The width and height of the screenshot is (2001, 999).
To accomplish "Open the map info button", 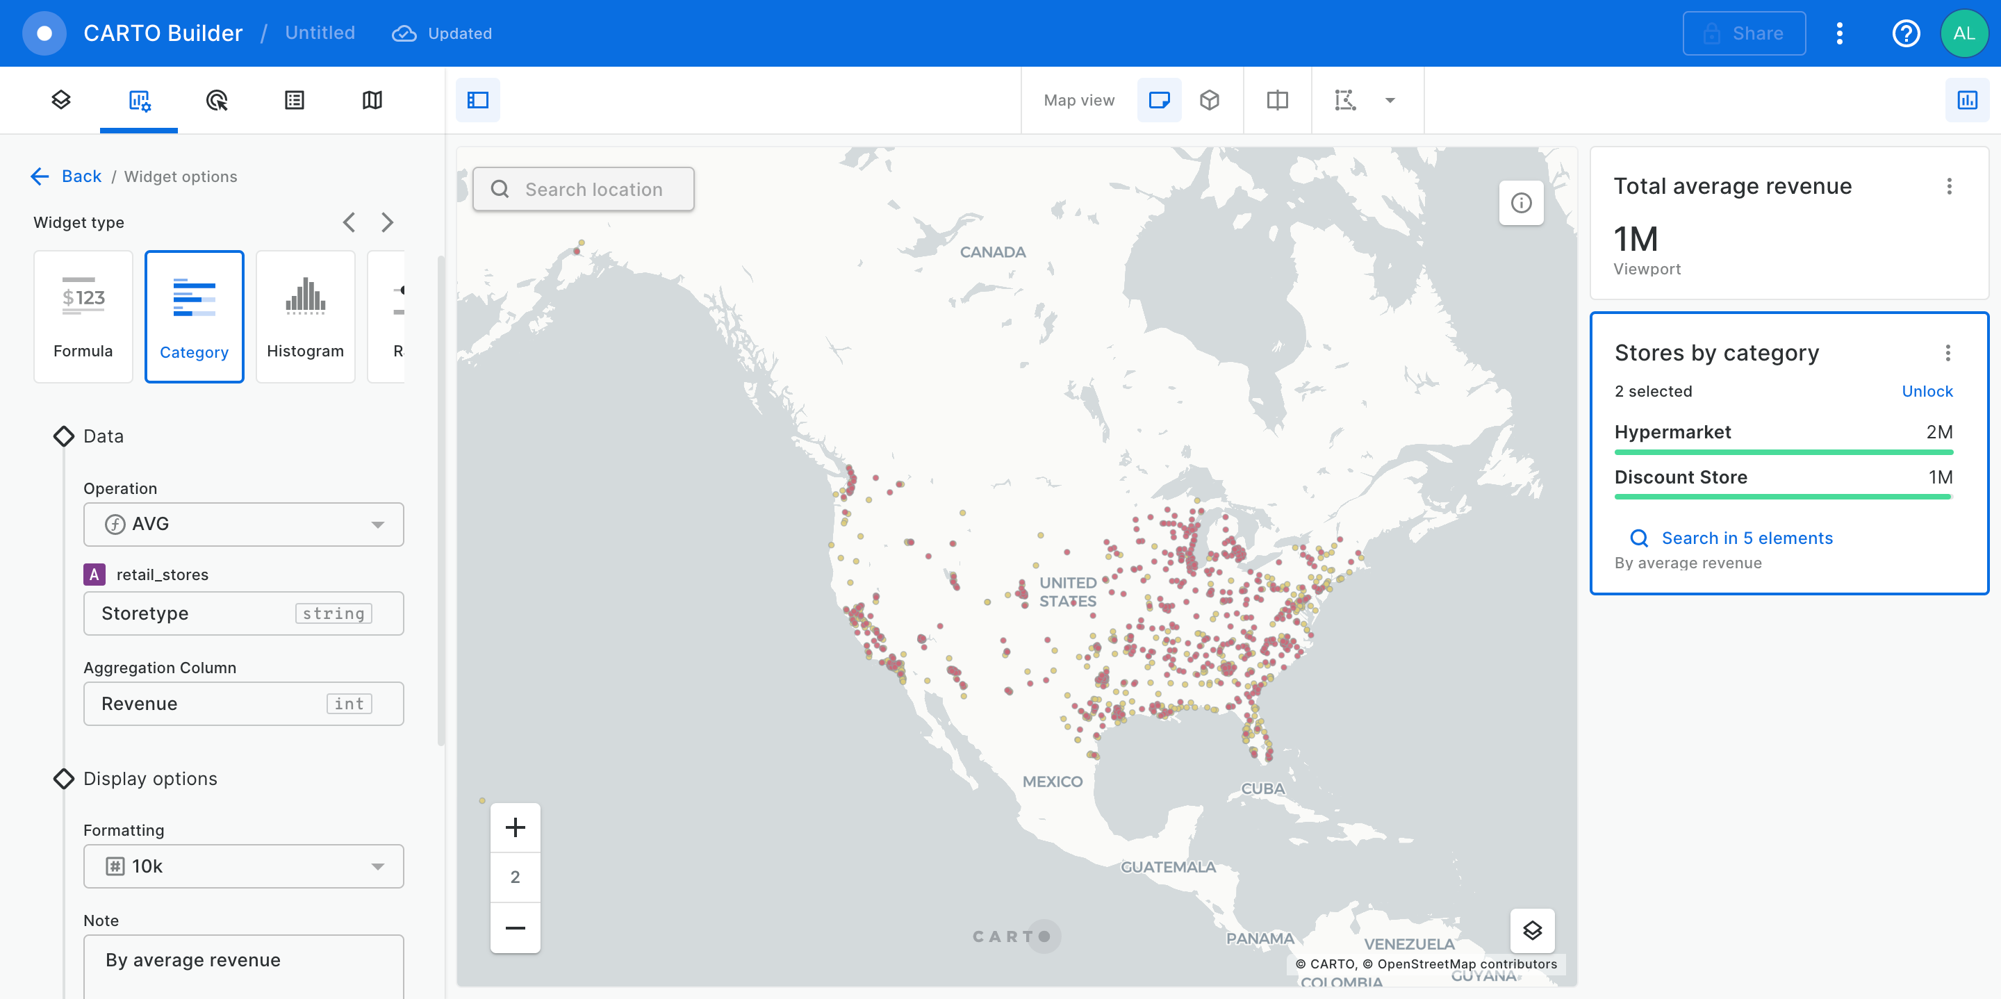I will [1521, 204].
